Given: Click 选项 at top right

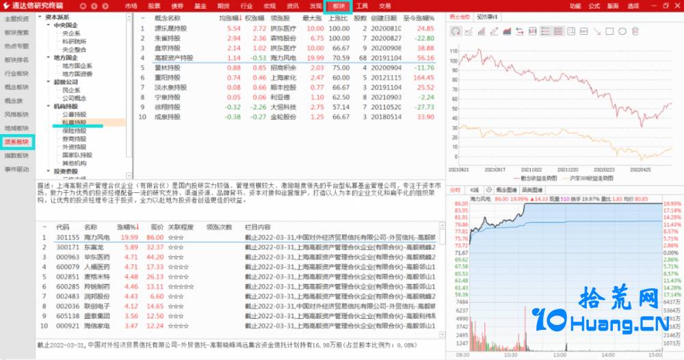Looking at the screenshot, I should [x=633, y=6].
